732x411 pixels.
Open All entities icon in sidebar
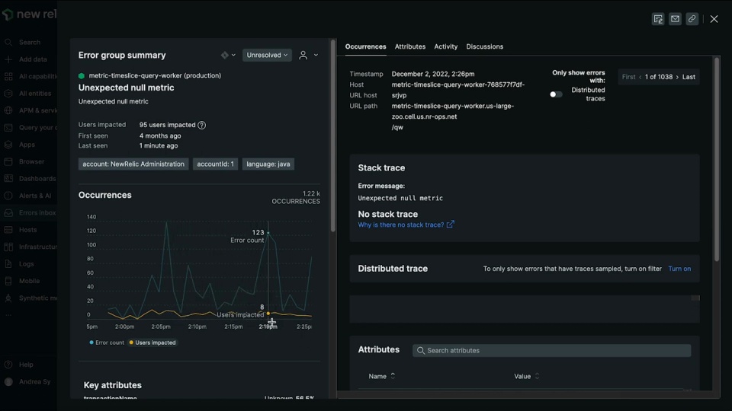(x=8, y=94)
